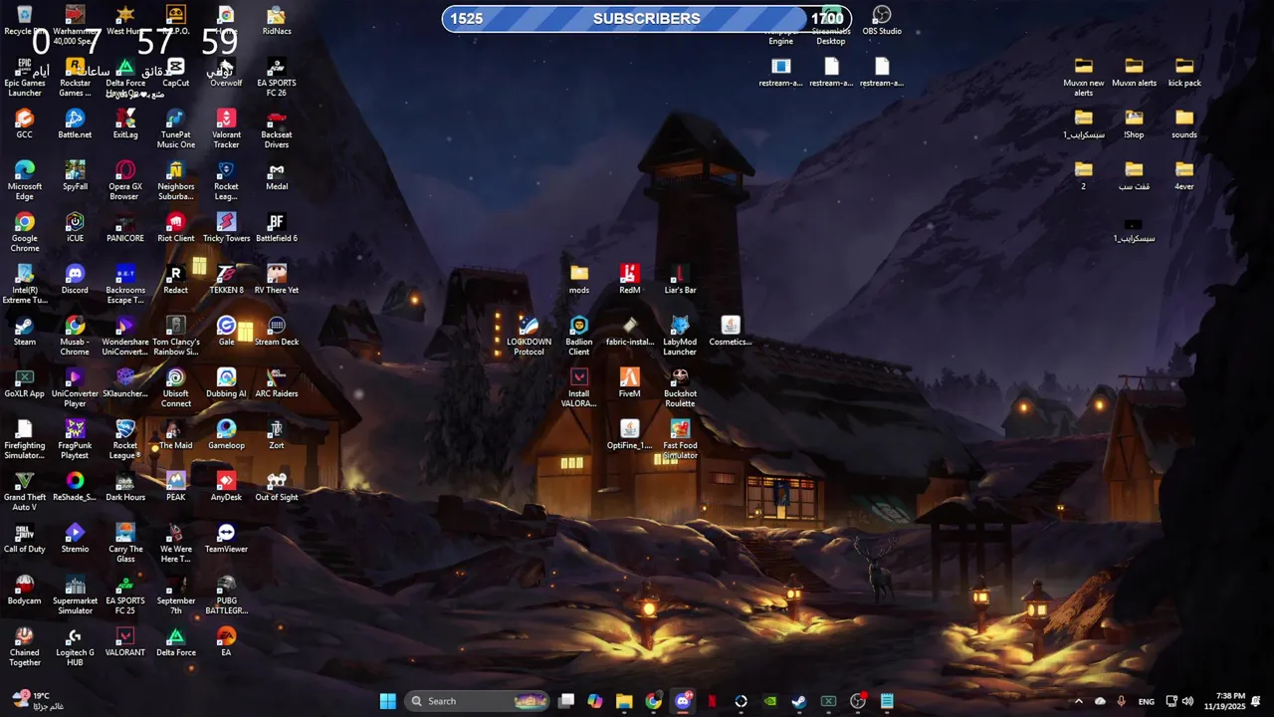Image resolution: width=1274 pixels, height=717 pixels.
Task: Open the Delta Force icon beside VALORANT
Action: click(175, 641)
